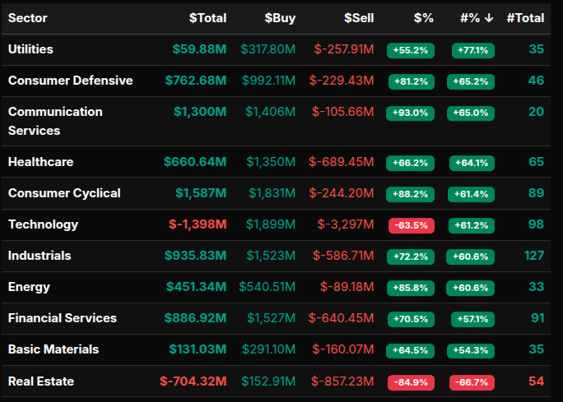Image resolution: width=563 pixels, height=402 pixels.
Task: Open the Consumer Cyclical sector
Action: (64, 193)
